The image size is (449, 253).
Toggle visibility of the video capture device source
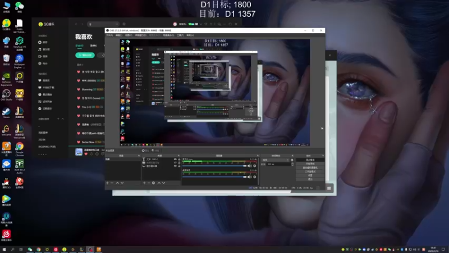pos(175,162)
